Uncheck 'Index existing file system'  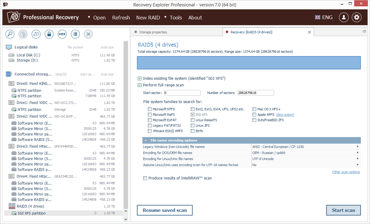[x=140, y=78]
